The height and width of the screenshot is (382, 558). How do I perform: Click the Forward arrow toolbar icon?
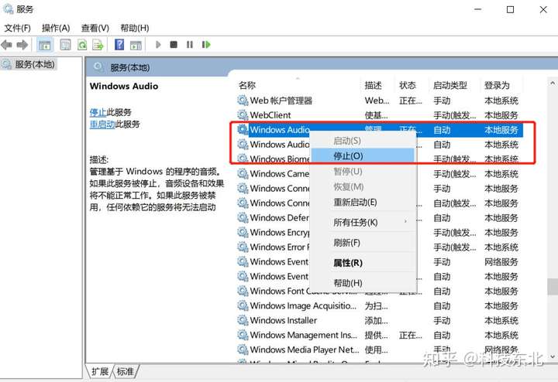click(22, 45)
